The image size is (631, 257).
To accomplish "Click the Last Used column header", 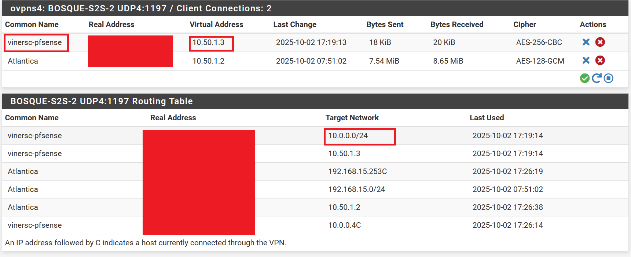I will pyautogui.click(x=487, y=118).
